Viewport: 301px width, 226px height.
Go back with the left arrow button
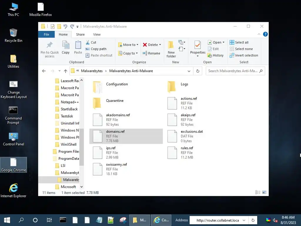coord(44,71)
